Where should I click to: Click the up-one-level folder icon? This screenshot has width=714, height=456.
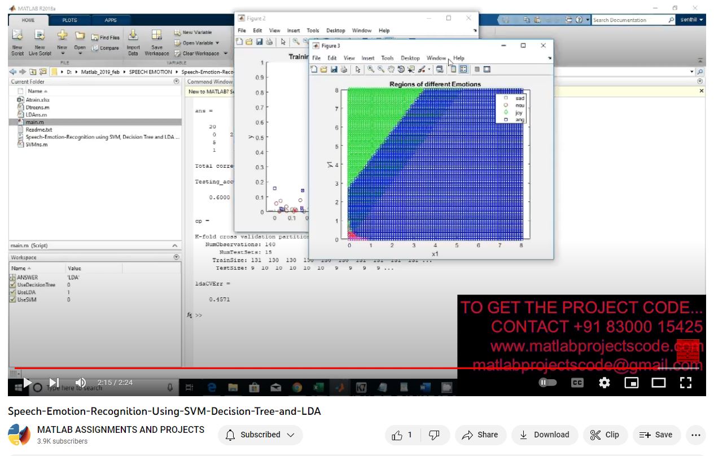[33, 72]
